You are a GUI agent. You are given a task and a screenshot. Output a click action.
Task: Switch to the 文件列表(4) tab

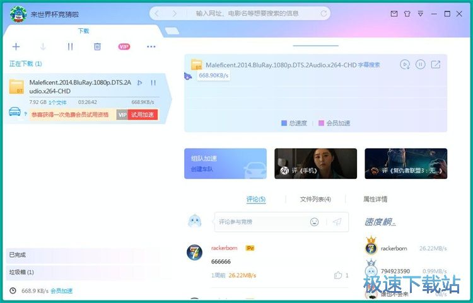tap(315, 200)
